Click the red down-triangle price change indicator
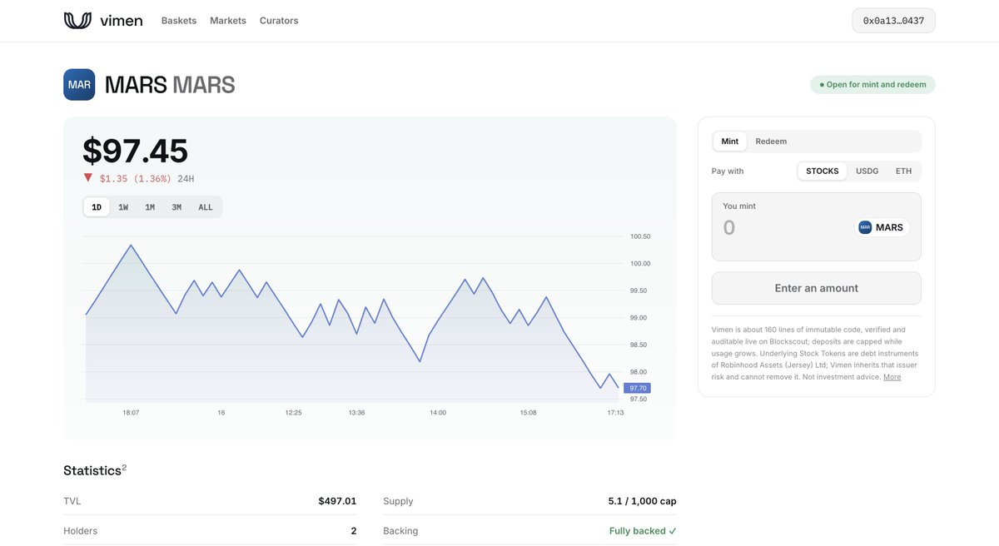Screen dimensions: 999x546 click(x=87, y=178)
